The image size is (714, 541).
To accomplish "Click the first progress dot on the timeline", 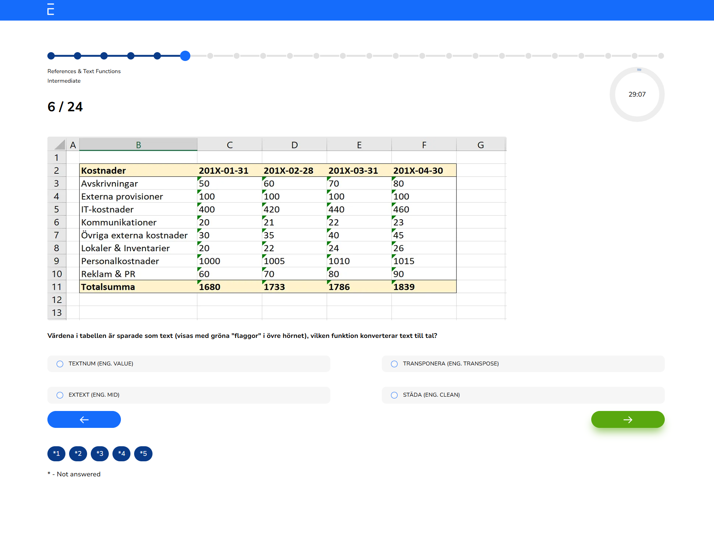I will click(51, 56).
